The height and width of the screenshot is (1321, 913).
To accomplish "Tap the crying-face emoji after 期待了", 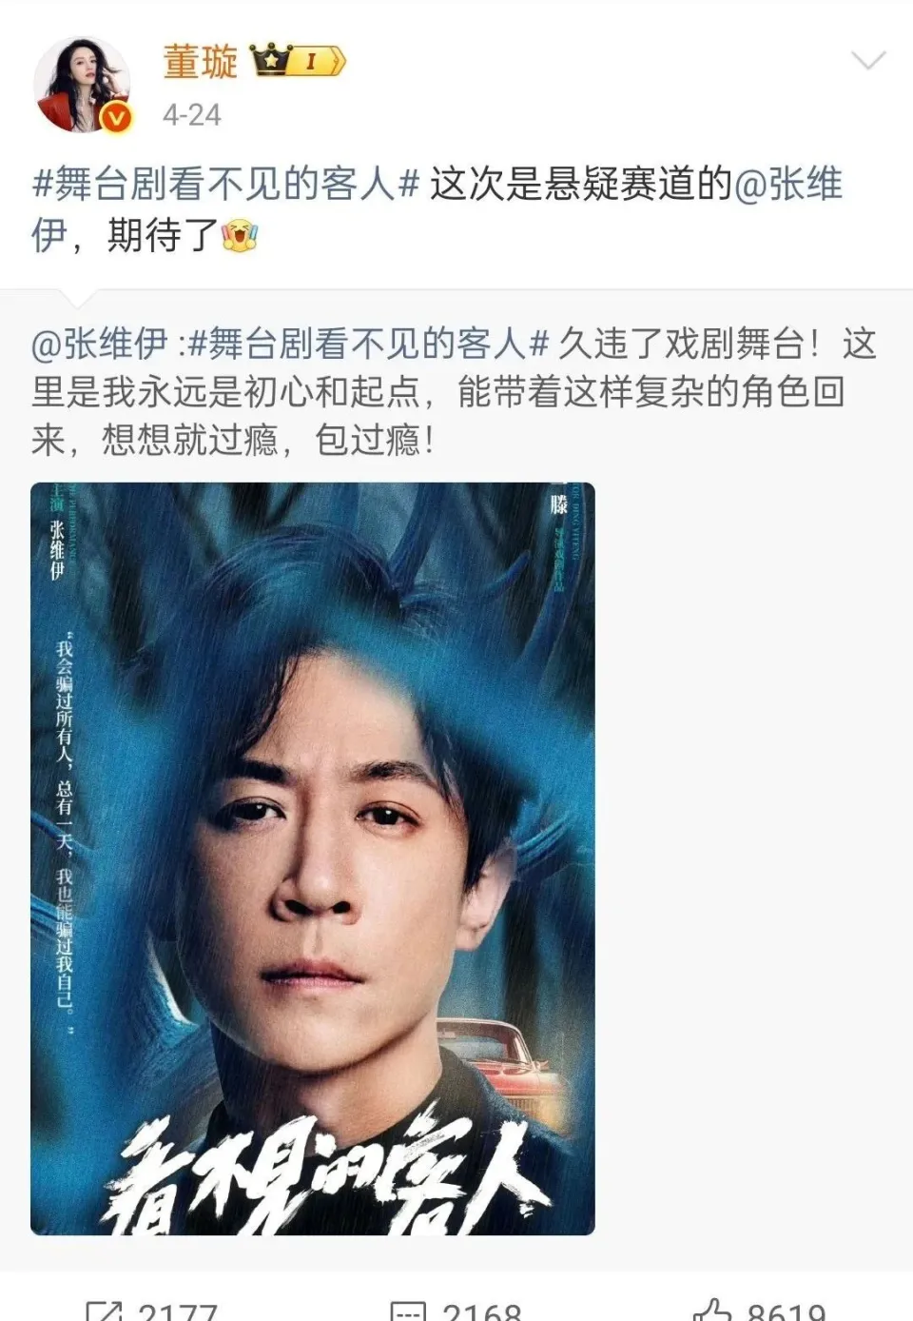I will pos(240,234).
